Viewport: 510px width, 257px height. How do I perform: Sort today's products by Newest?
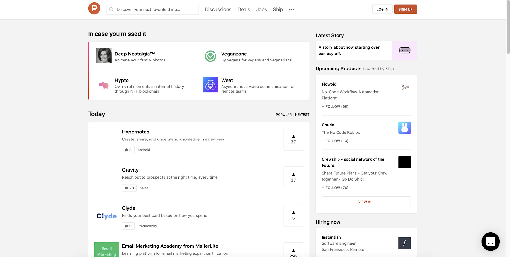(x=302, y=115)
